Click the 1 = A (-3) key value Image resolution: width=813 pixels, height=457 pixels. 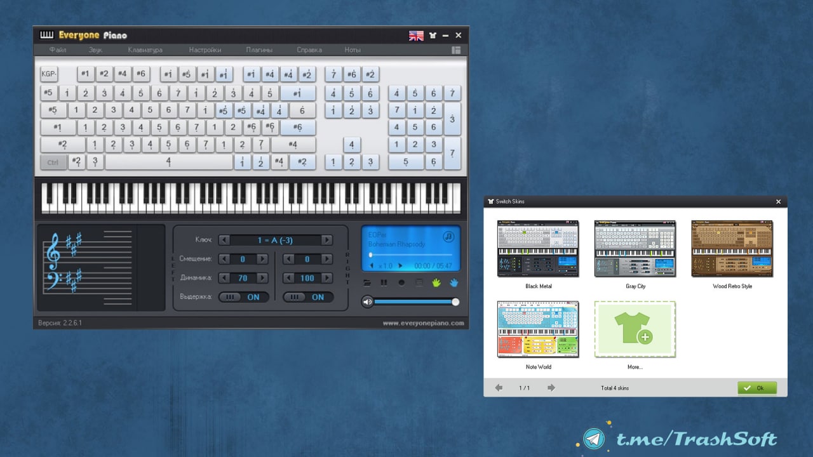pos(275,241)
